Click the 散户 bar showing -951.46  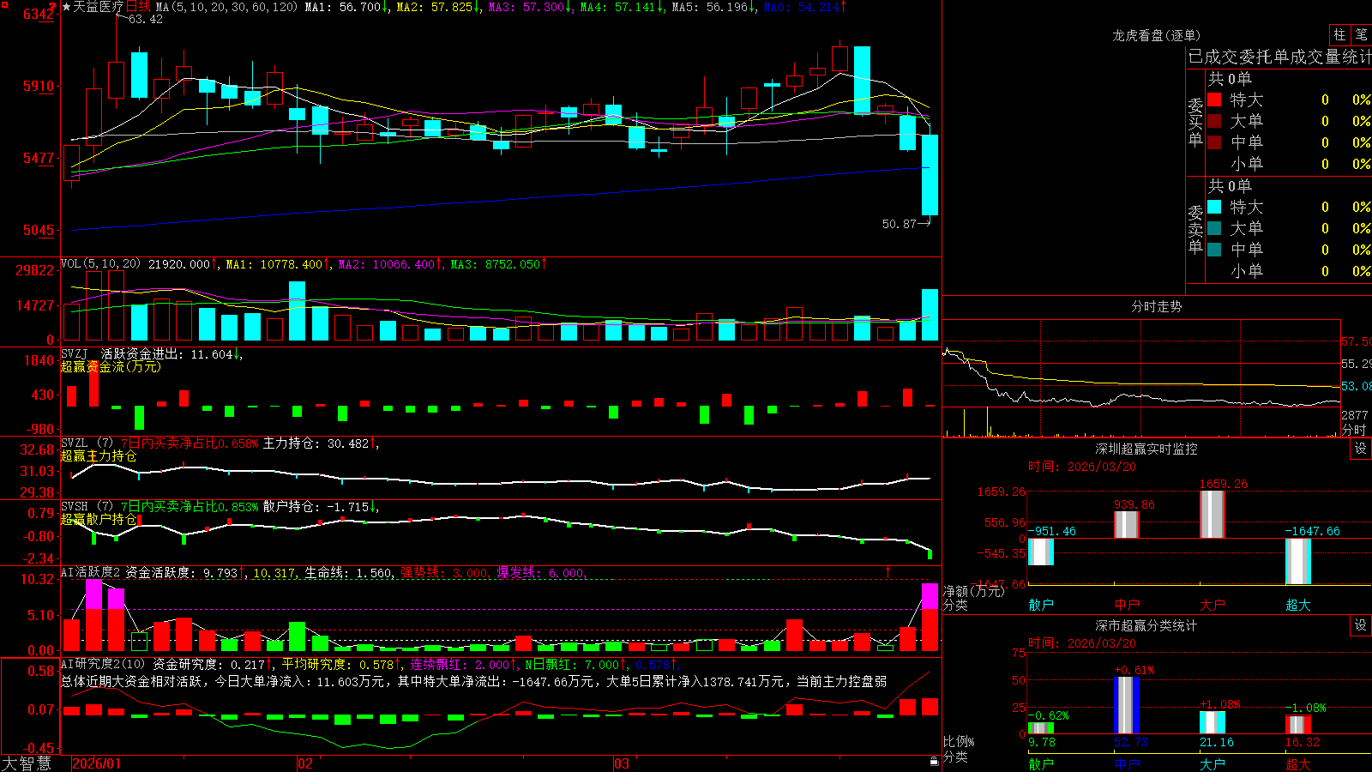click(x=1041, y=552)
